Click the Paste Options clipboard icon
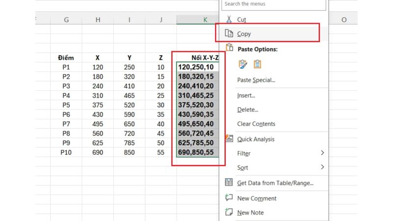The image size is (393, 221). 229,47
